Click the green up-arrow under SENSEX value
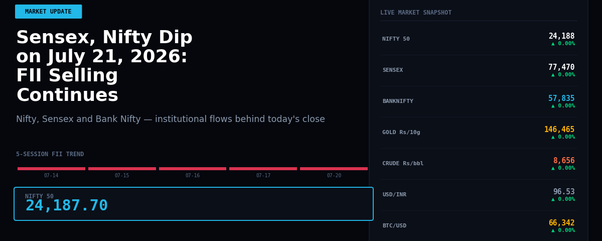602x241 pixels. click(553, 75)
